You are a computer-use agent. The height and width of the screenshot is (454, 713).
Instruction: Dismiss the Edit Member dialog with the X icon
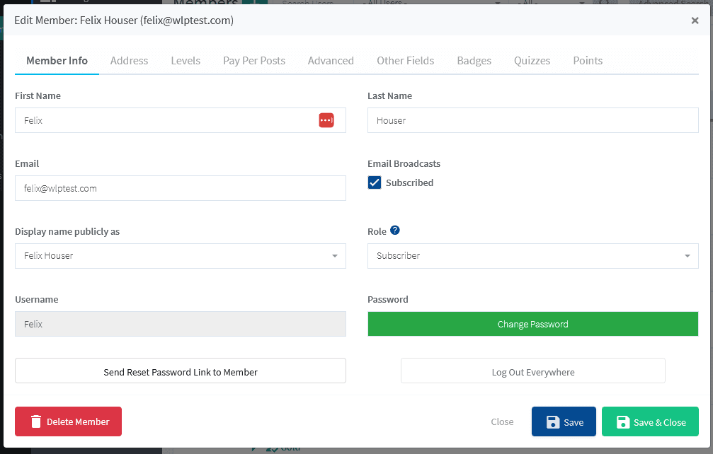[x=695, y=21]
